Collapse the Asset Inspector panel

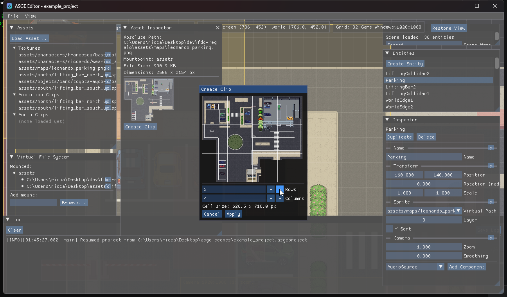point(125,28)
